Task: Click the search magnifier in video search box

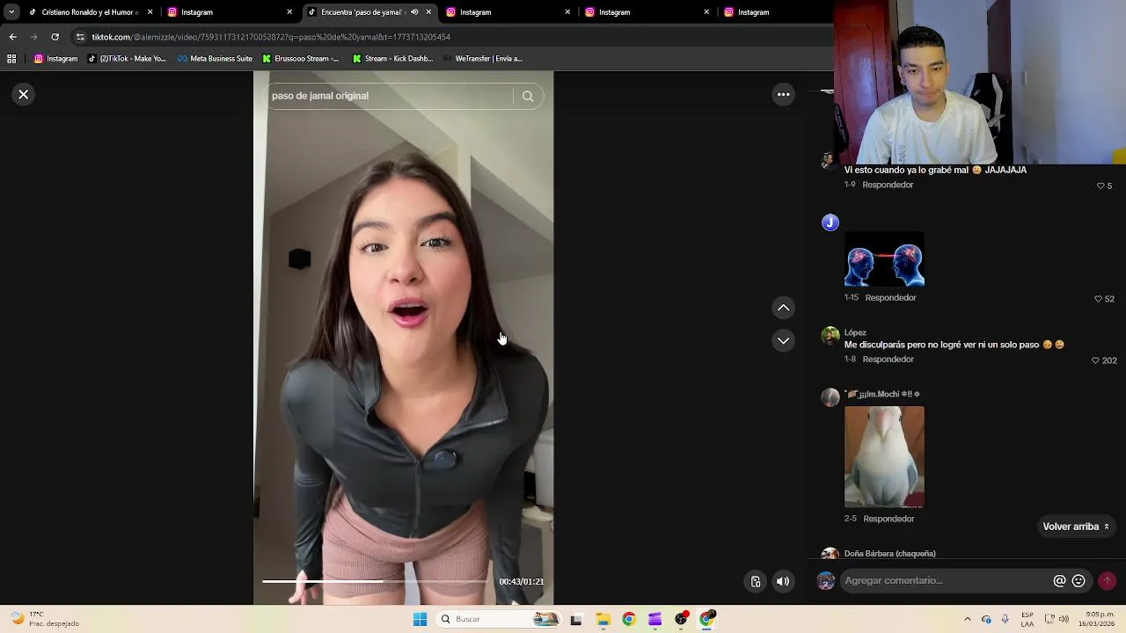Action: click(x=528, y=96)
